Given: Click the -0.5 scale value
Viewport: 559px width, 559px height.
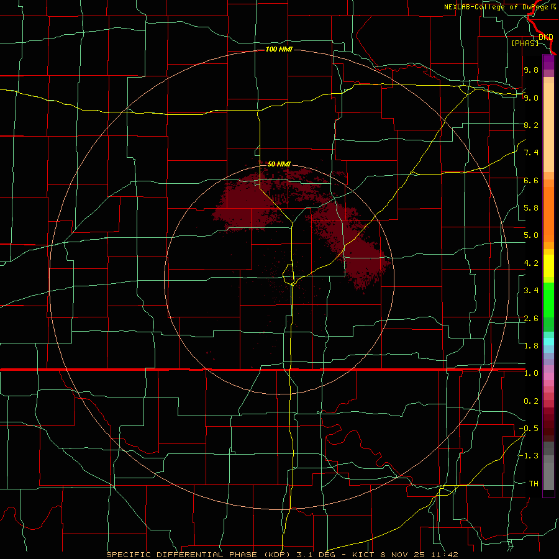Looking at the screenshot, I should click(x=529, y=429).
